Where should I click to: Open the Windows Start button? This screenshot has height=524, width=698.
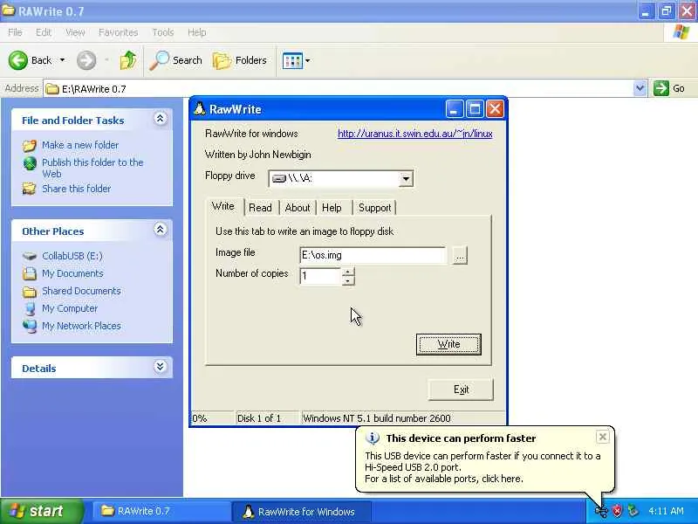pyautogui.click(x=42, y=511)
